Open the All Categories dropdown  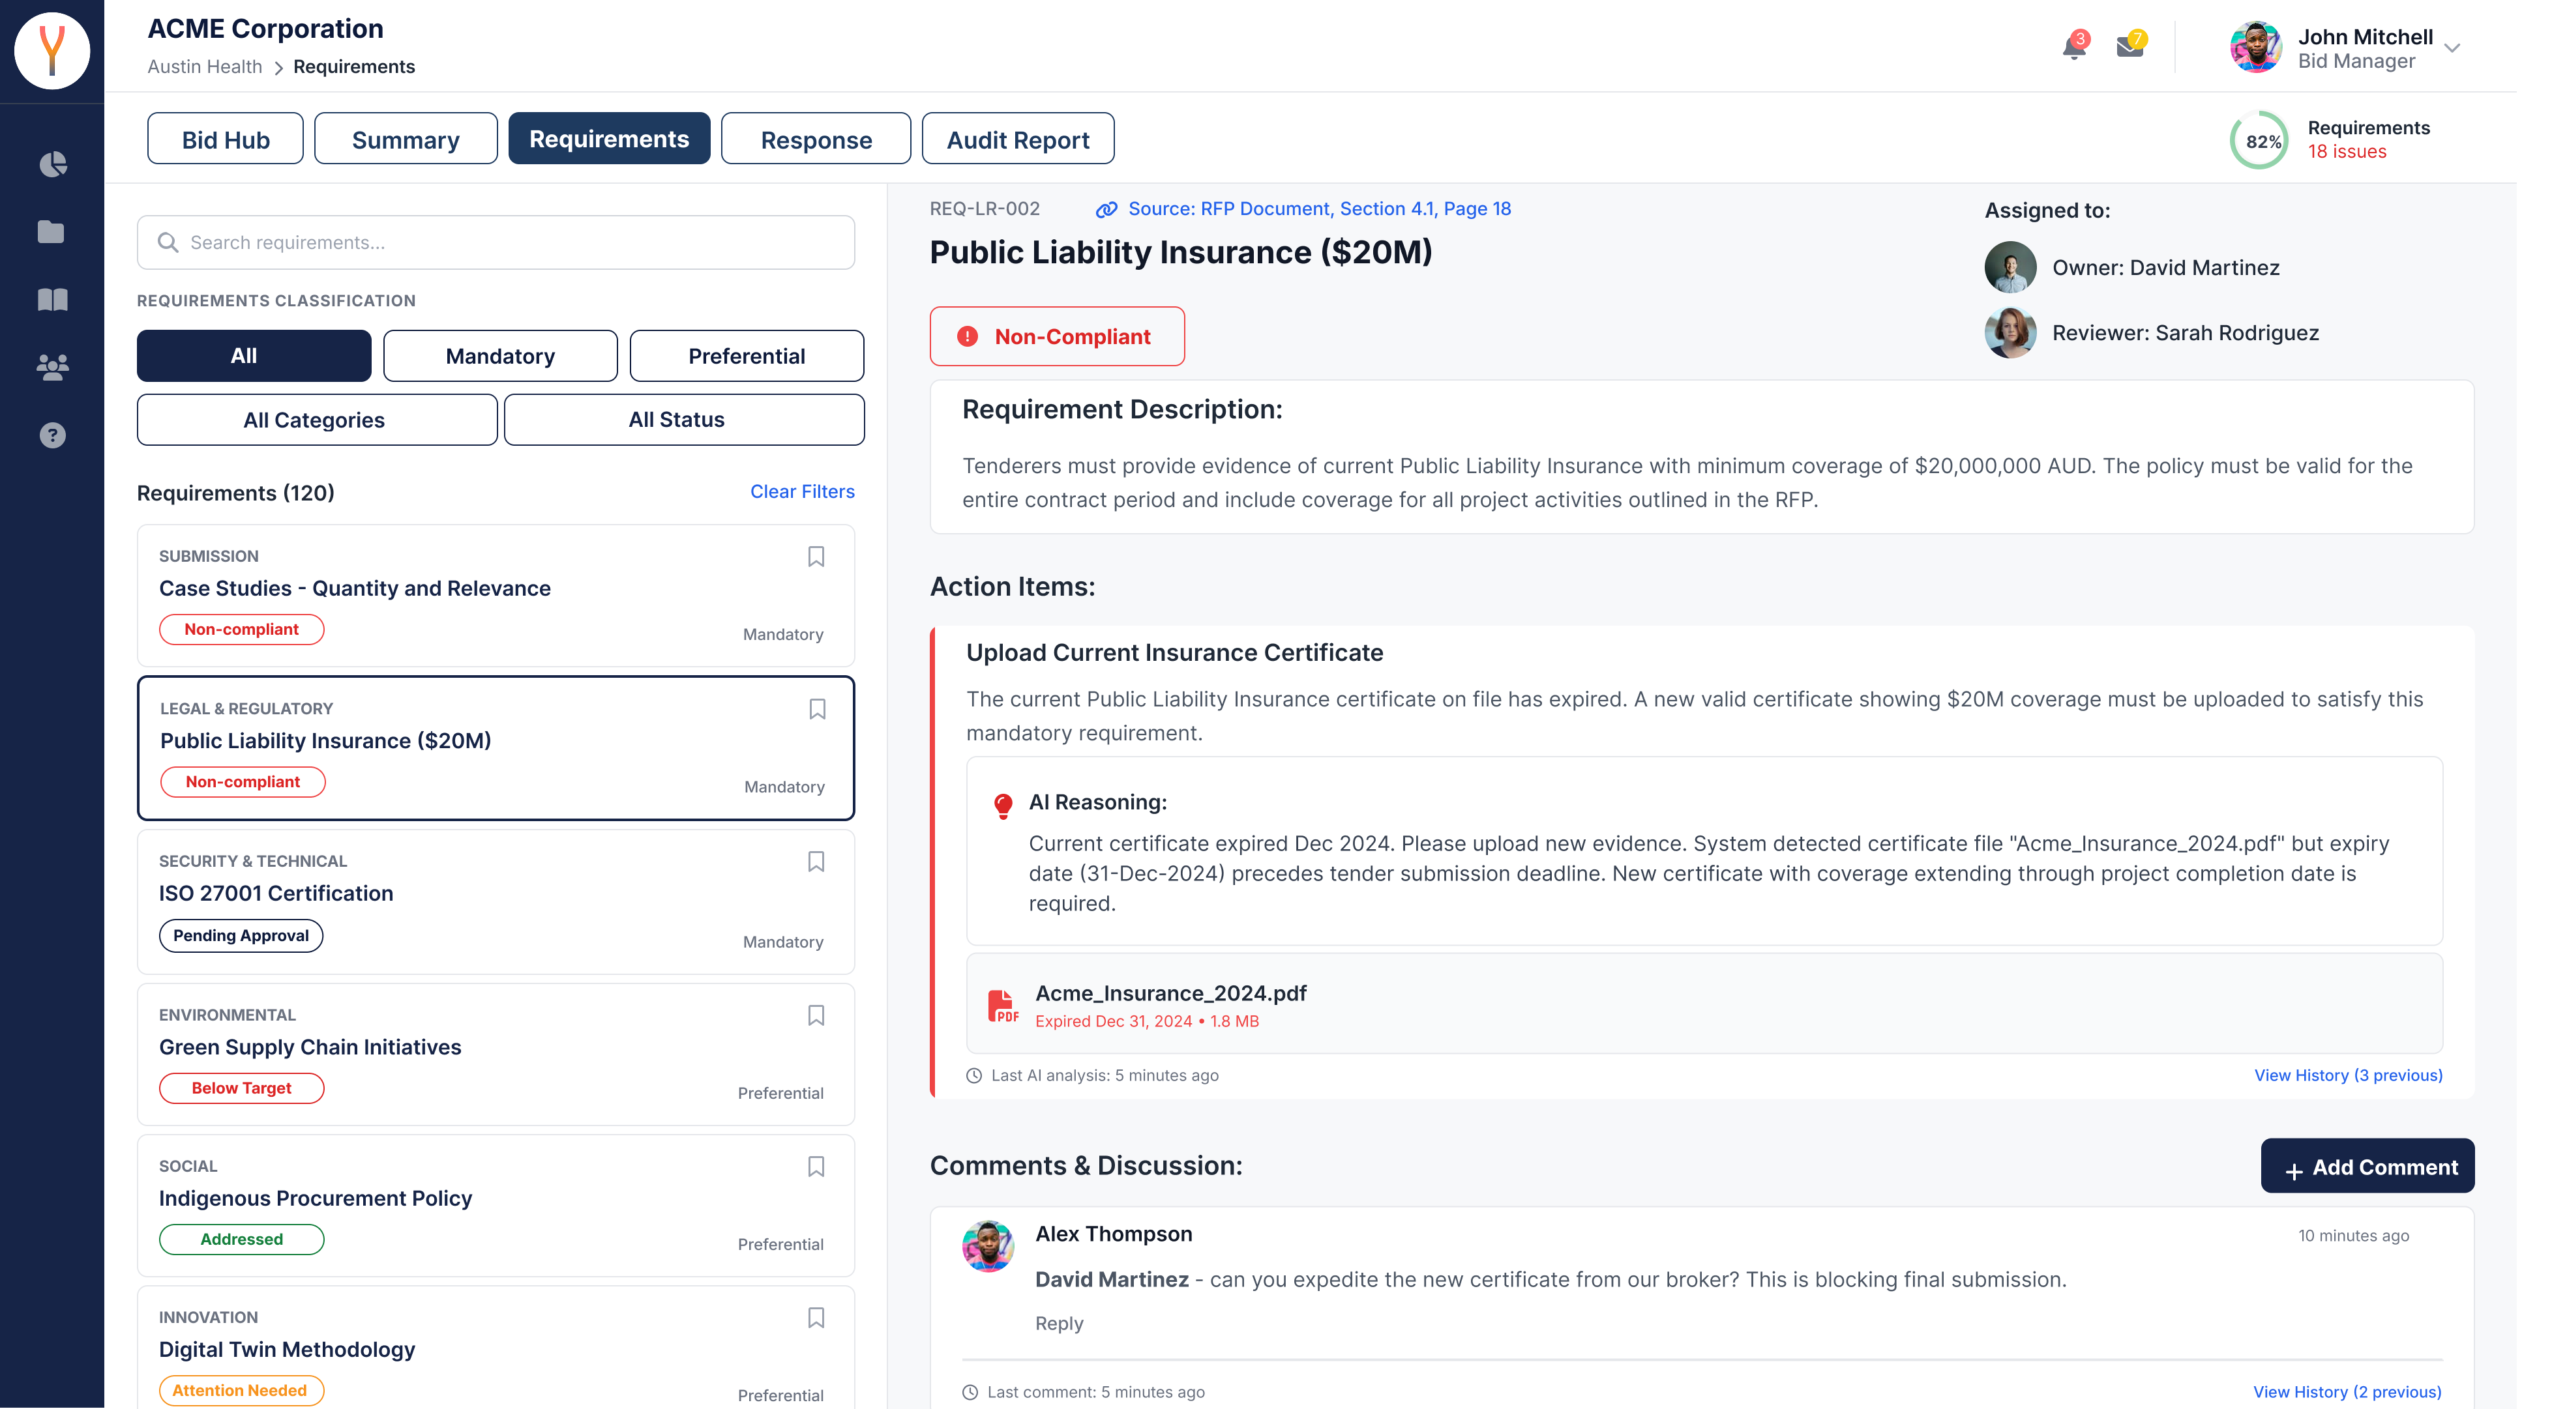pyautogui.click(x=316, y=420)
